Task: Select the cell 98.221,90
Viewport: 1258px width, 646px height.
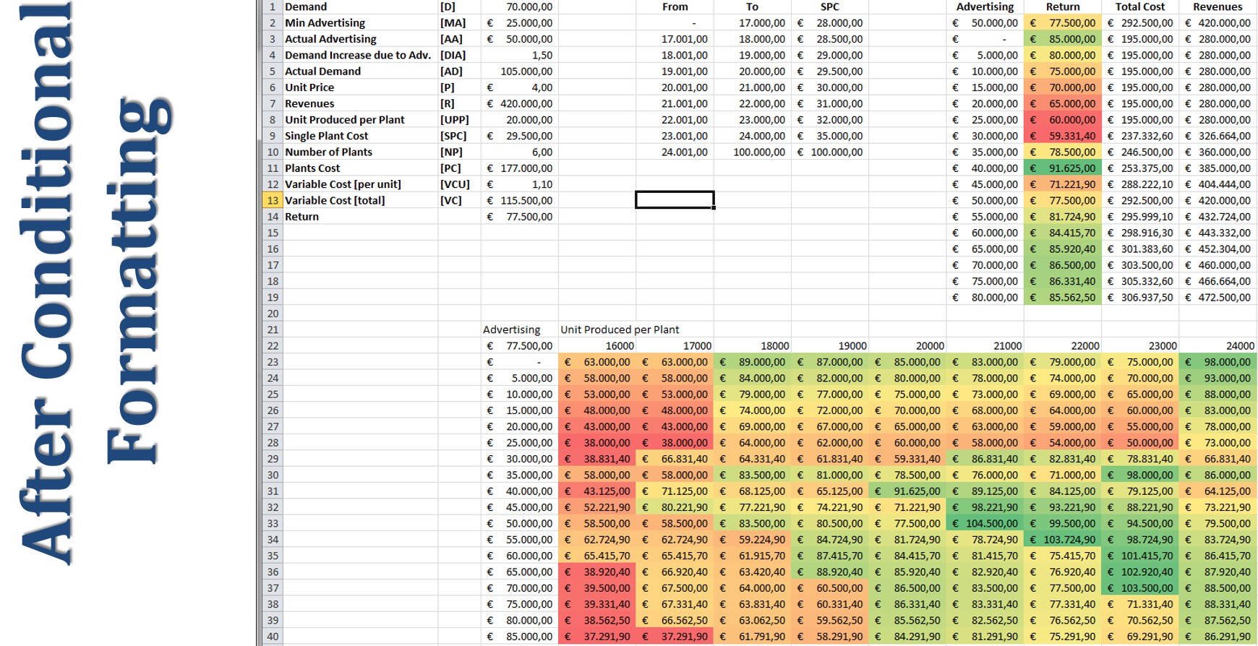Action: point(985,507)
